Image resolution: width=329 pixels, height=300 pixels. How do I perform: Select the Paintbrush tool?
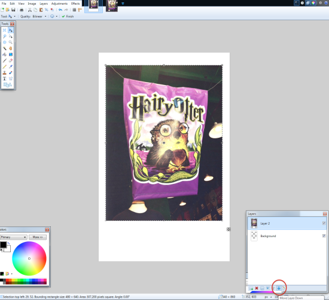coord(4,60)
